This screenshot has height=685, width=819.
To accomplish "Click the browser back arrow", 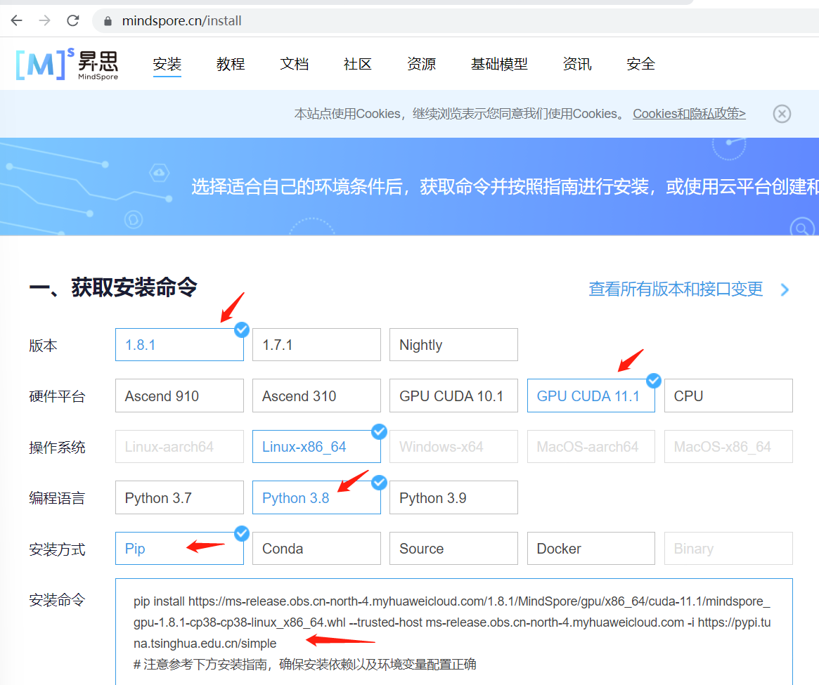I will [x=17, y=20].
